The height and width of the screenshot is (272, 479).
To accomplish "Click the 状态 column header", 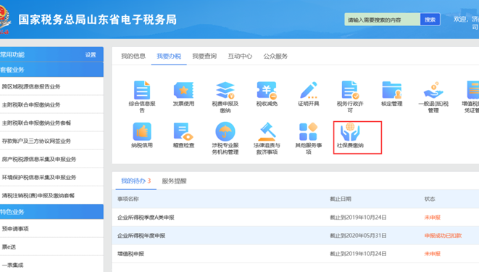I will [430, 199].
